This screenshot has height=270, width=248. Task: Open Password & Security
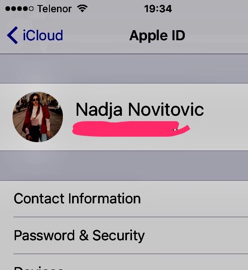(x=124, y=235)
